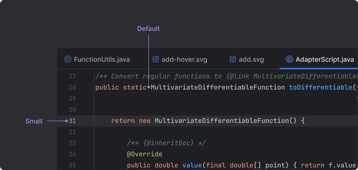The height and width of the screenshot is (170, 358).
Task: Click the 'point' parameter on line 35
Action: (x=275, y=165)
